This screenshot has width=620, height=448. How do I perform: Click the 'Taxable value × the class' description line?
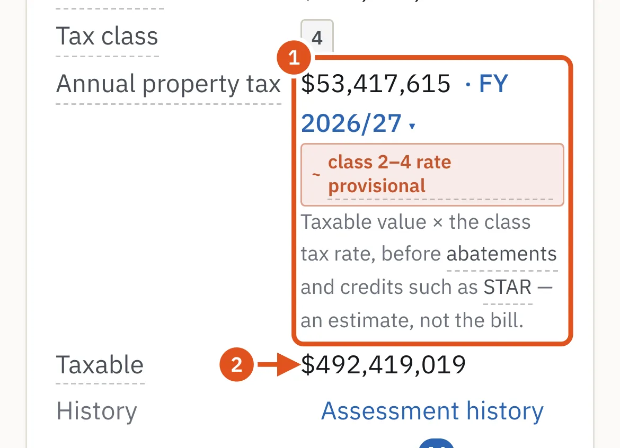click(x=415, y=222)
